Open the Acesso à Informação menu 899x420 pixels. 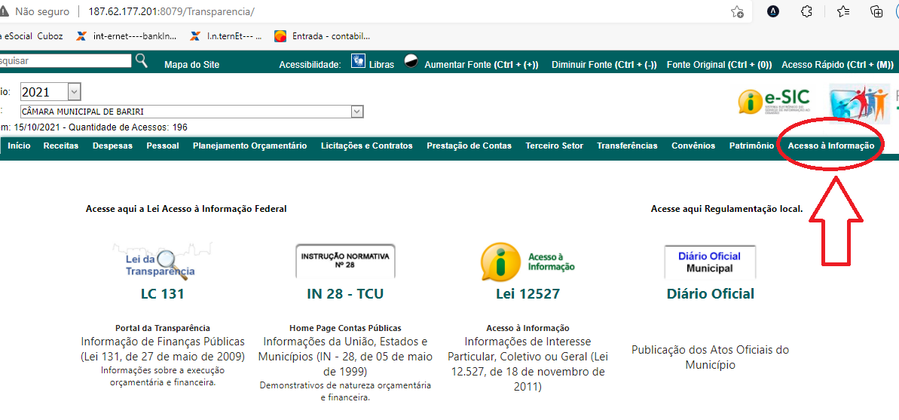[830, 146]
